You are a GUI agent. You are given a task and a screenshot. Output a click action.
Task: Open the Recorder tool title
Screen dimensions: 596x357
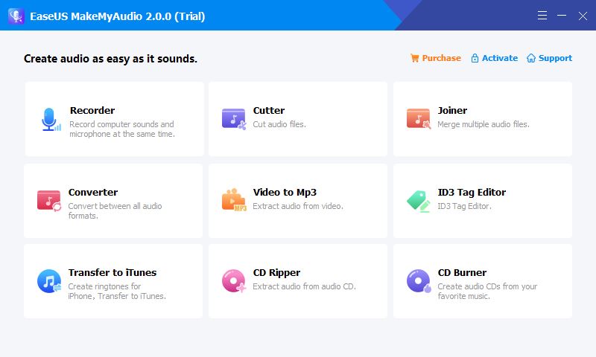click(92, 110)
